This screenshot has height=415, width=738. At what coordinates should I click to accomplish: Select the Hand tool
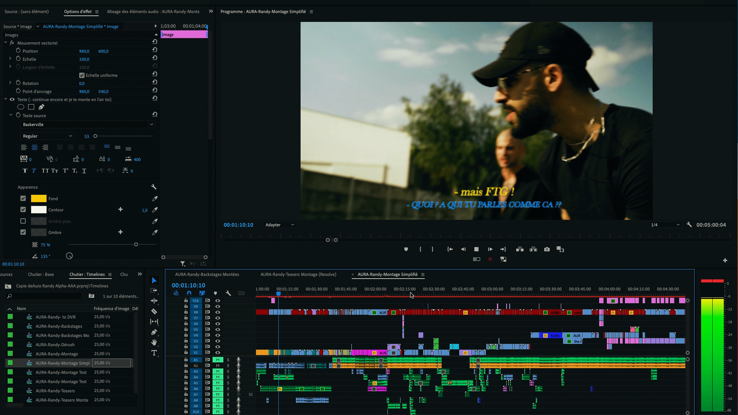(x=154, y=342)
